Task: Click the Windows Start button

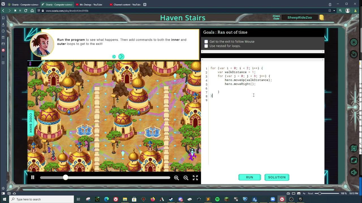Action: 4,199
